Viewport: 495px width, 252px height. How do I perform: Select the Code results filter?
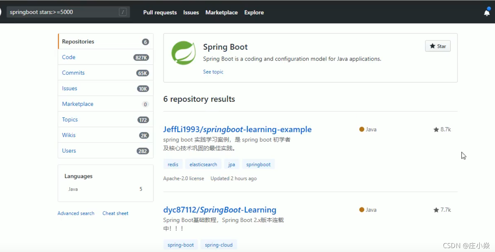pos(106,57)
